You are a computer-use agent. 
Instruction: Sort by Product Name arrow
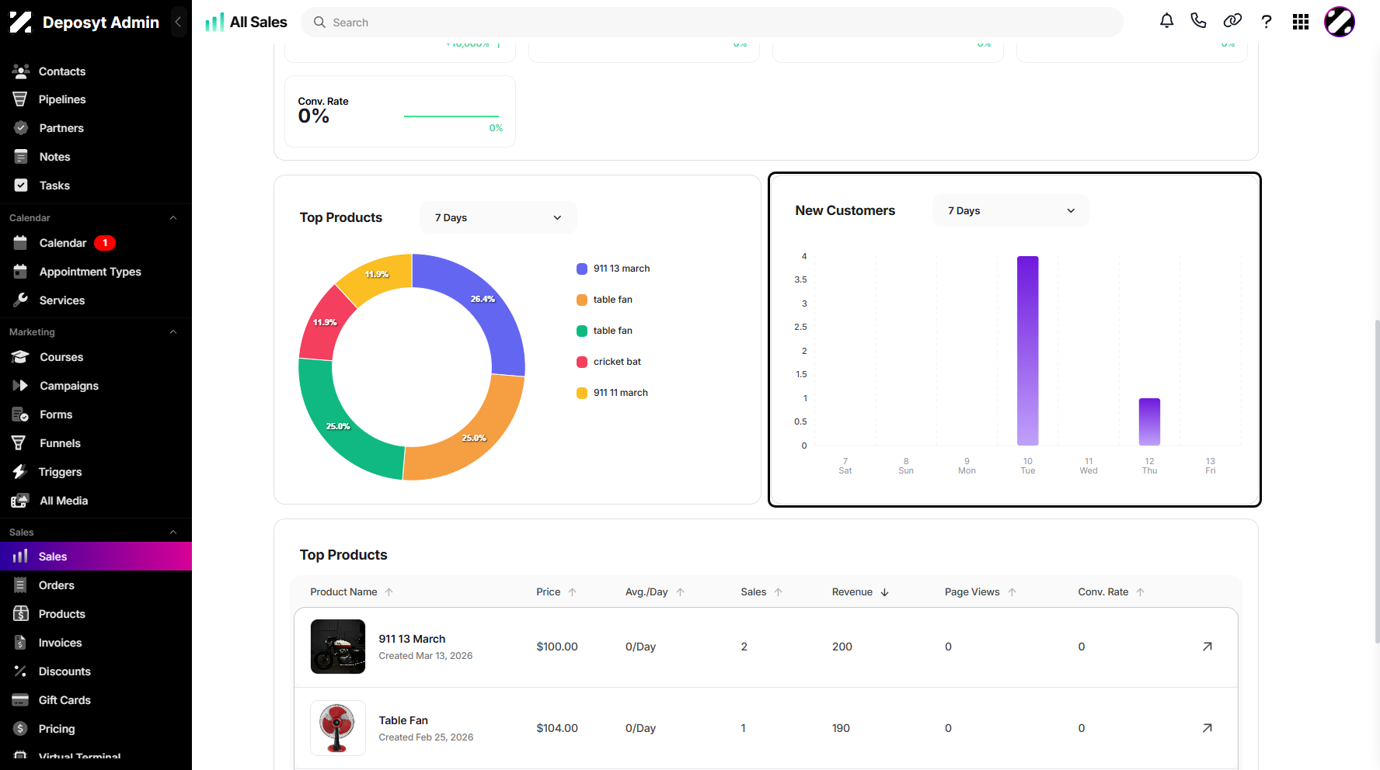pos(389,592)
